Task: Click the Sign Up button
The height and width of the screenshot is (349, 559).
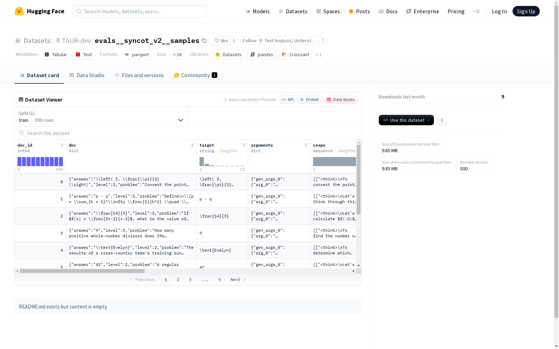Action: click(526, 11)
